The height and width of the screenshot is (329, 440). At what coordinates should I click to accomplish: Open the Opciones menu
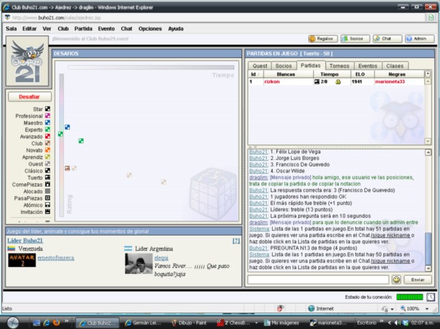[x=150, y=29]
